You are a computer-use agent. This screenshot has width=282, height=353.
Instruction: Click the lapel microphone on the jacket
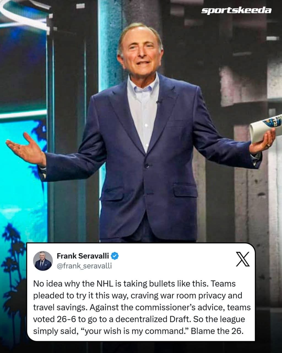click(158, 102)
